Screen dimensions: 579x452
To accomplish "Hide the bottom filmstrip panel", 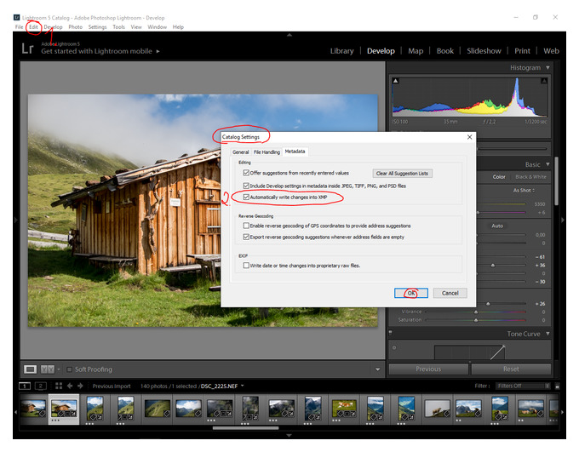I will coord(289,435).
